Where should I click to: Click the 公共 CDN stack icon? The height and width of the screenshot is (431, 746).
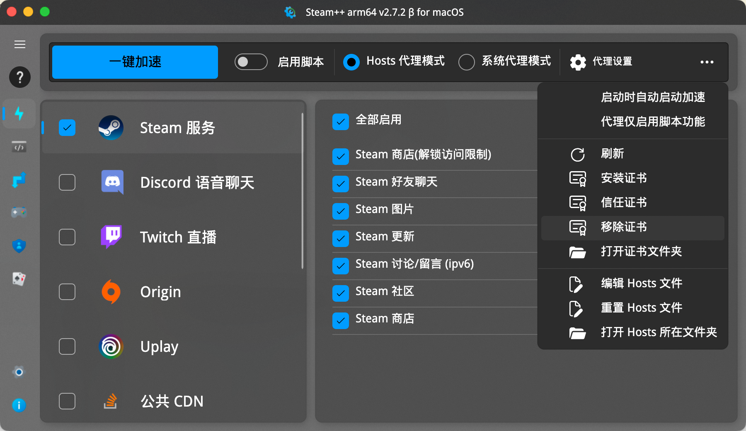click(x=110, y=401)
